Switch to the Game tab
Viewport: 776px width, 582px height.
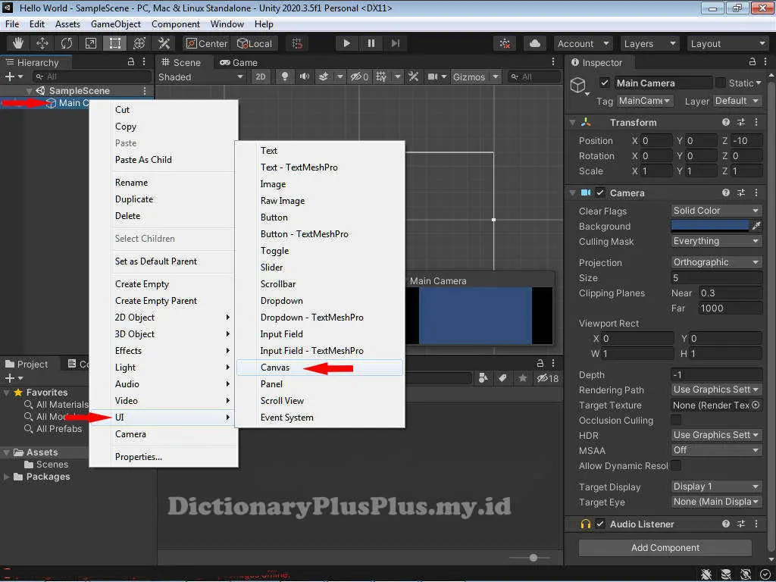click(x=239, y=62)
